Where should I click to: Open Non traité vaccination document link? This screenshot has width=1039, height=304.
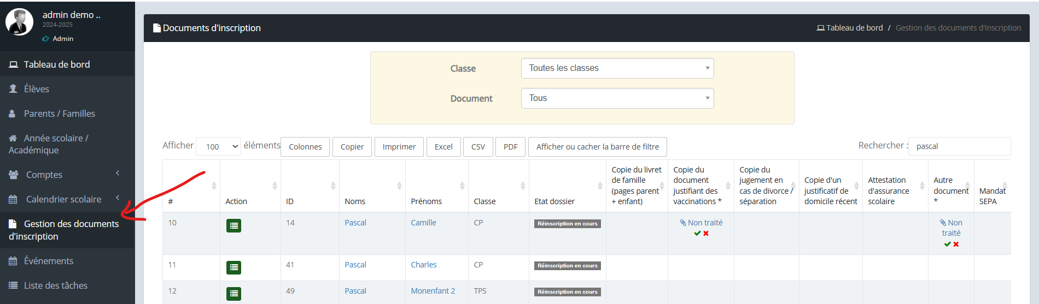[701, 223]
